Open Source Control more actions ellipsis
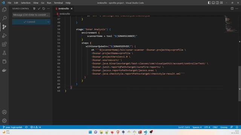This screenshot has width=241, height=135. pyautogui.click(x=49, y=9)
